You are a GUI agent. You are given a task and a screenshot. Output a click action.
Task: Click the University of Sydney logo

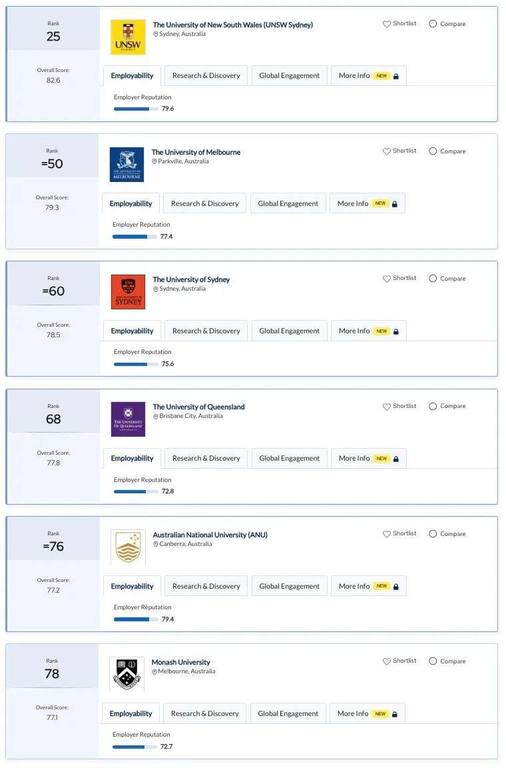point(128,292)
